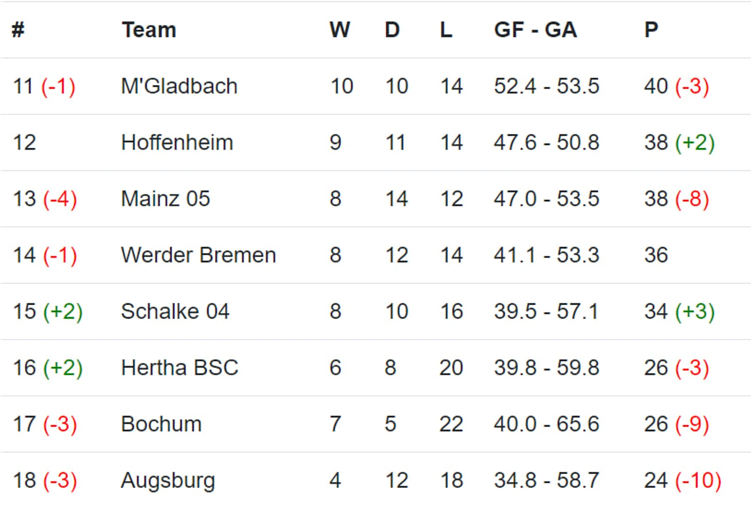Image resolution: width=751 pixels, height=506 pixels.
Task: Click the D column header
Action: point(392,30)
